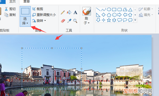Select the Magnifier tool
This screenshot has width=159, height=96.
click(x=75, y=21)
